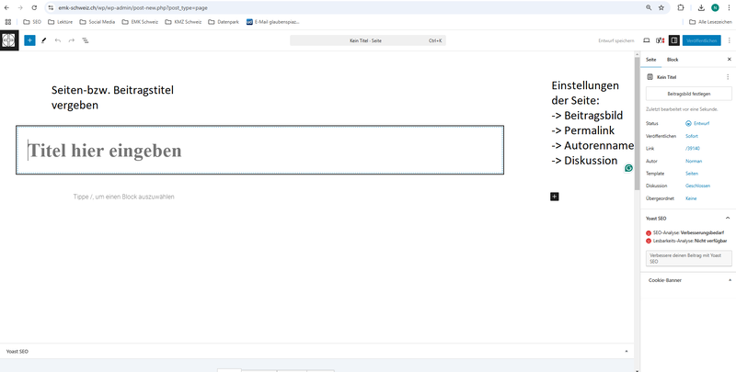Click the Entwurf speichern button

point(615,40)
